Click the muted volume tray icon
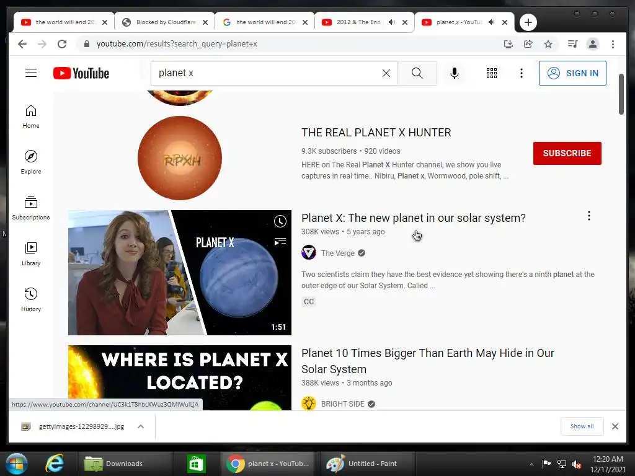Screen dimensions: 635x476 tap(577, 464)
